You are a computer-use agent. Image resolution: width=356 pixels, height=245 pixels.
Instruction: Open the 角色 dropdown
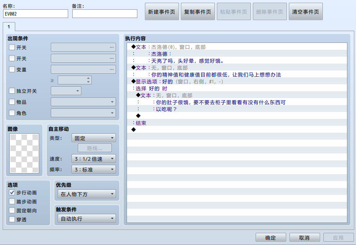click(x=83, y=113)
